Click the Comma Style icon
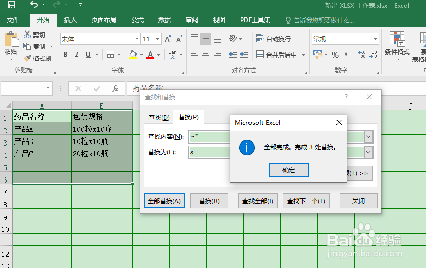The width and height of the screenshot is (426, 268). tap(346, 55)
